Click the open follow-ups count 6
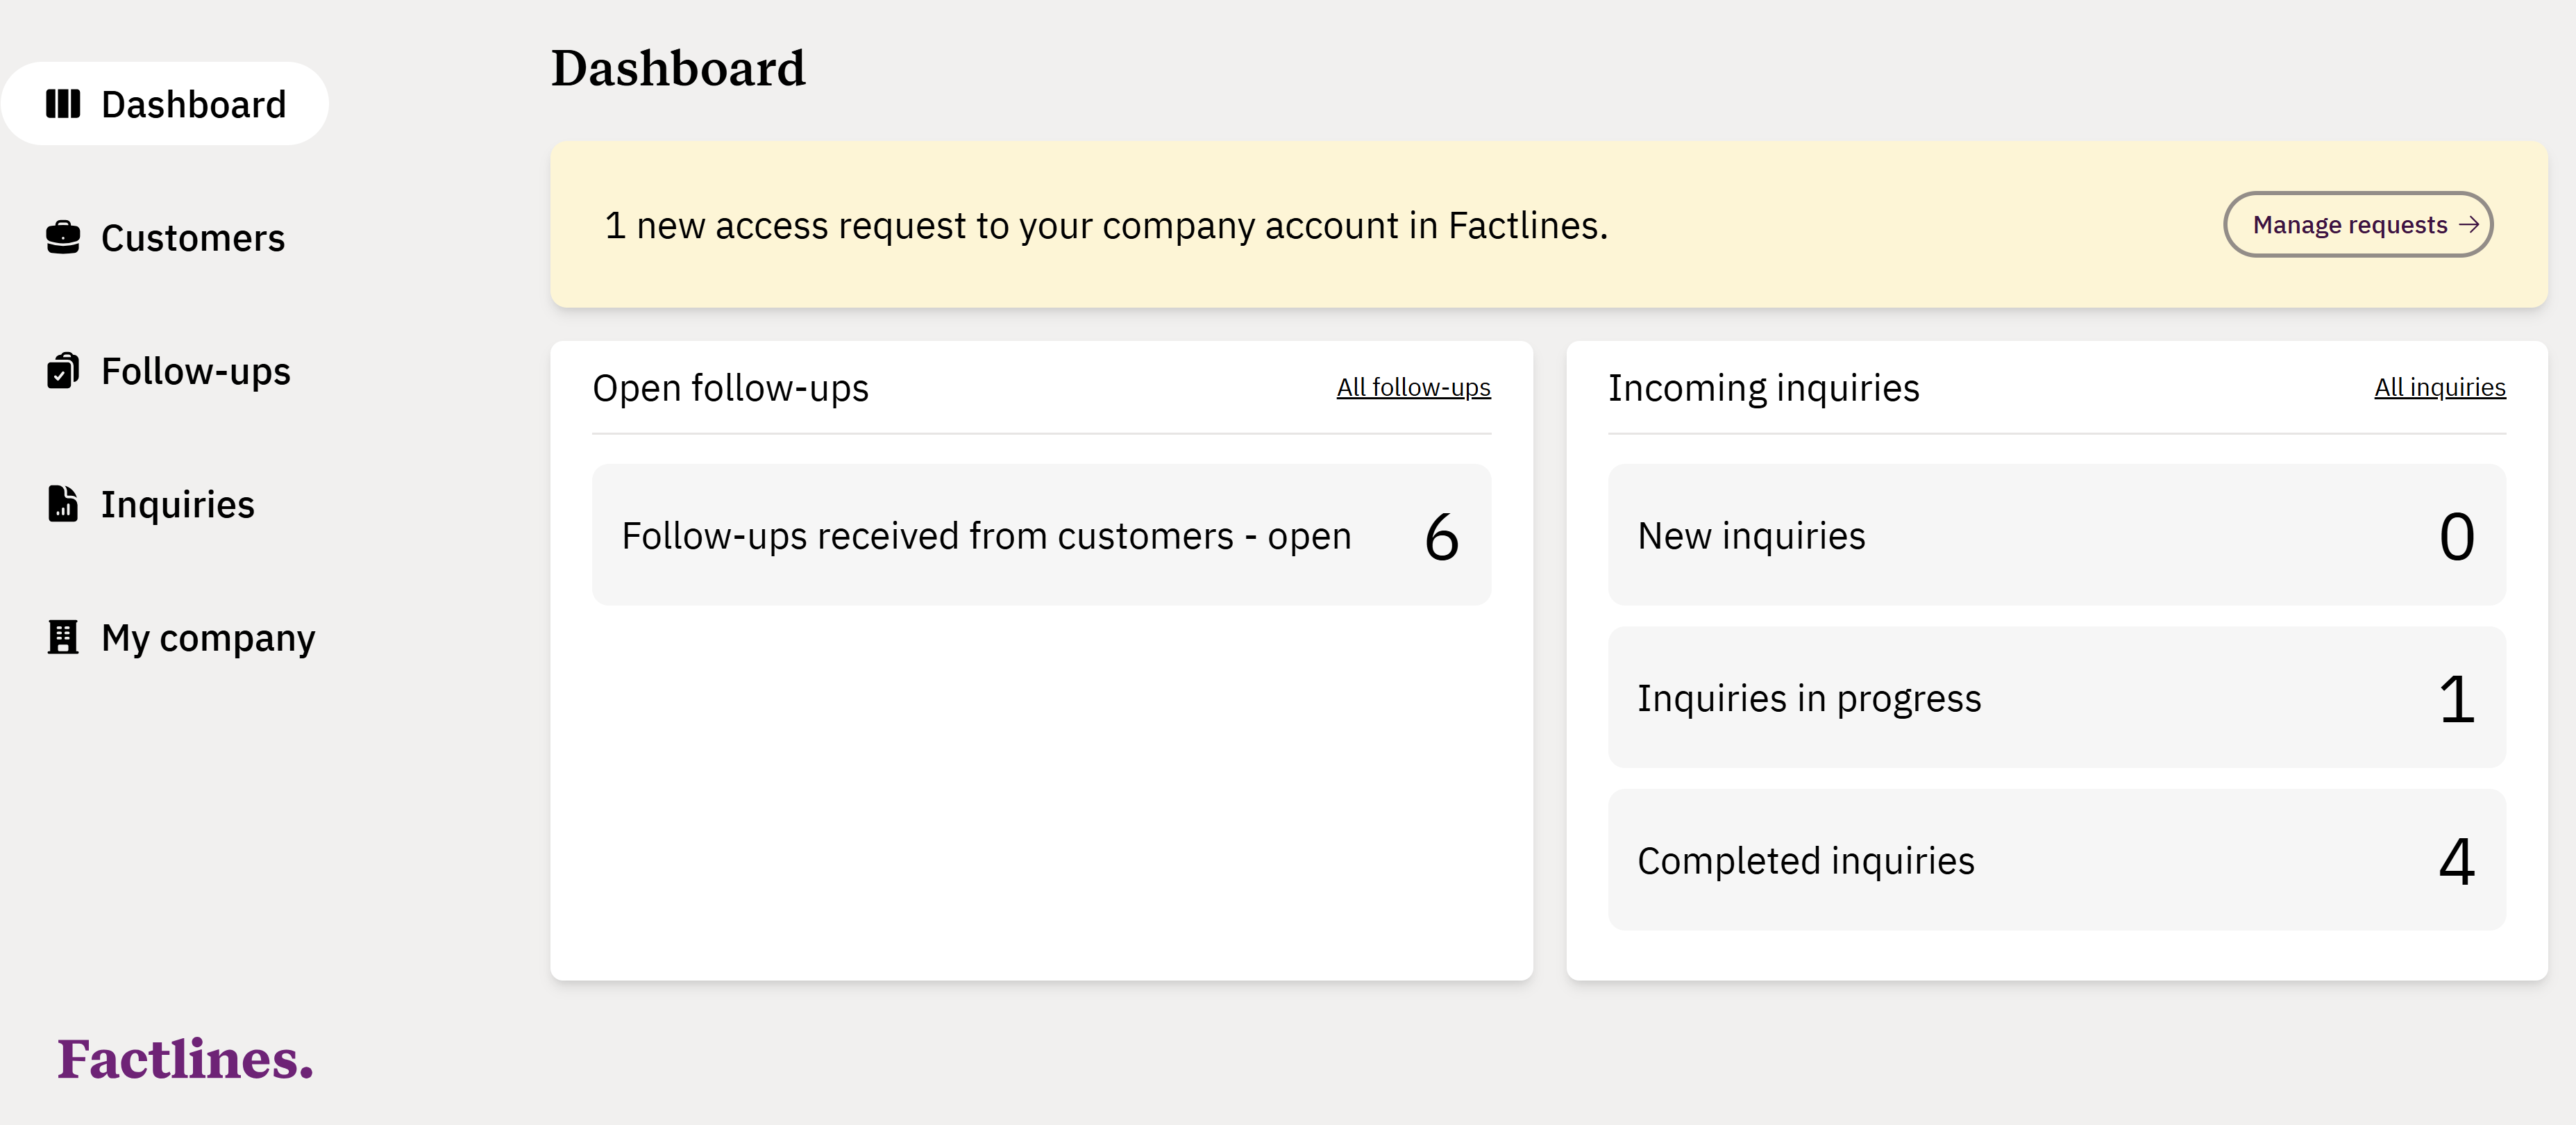 (1441, 537)
